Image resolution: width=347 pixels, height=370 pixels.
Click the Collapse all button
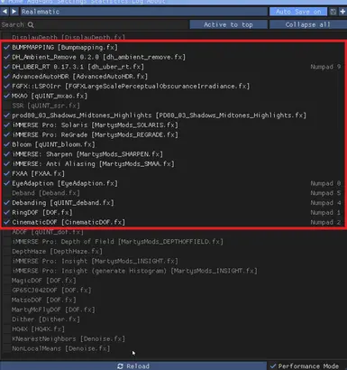pos(307,24)
